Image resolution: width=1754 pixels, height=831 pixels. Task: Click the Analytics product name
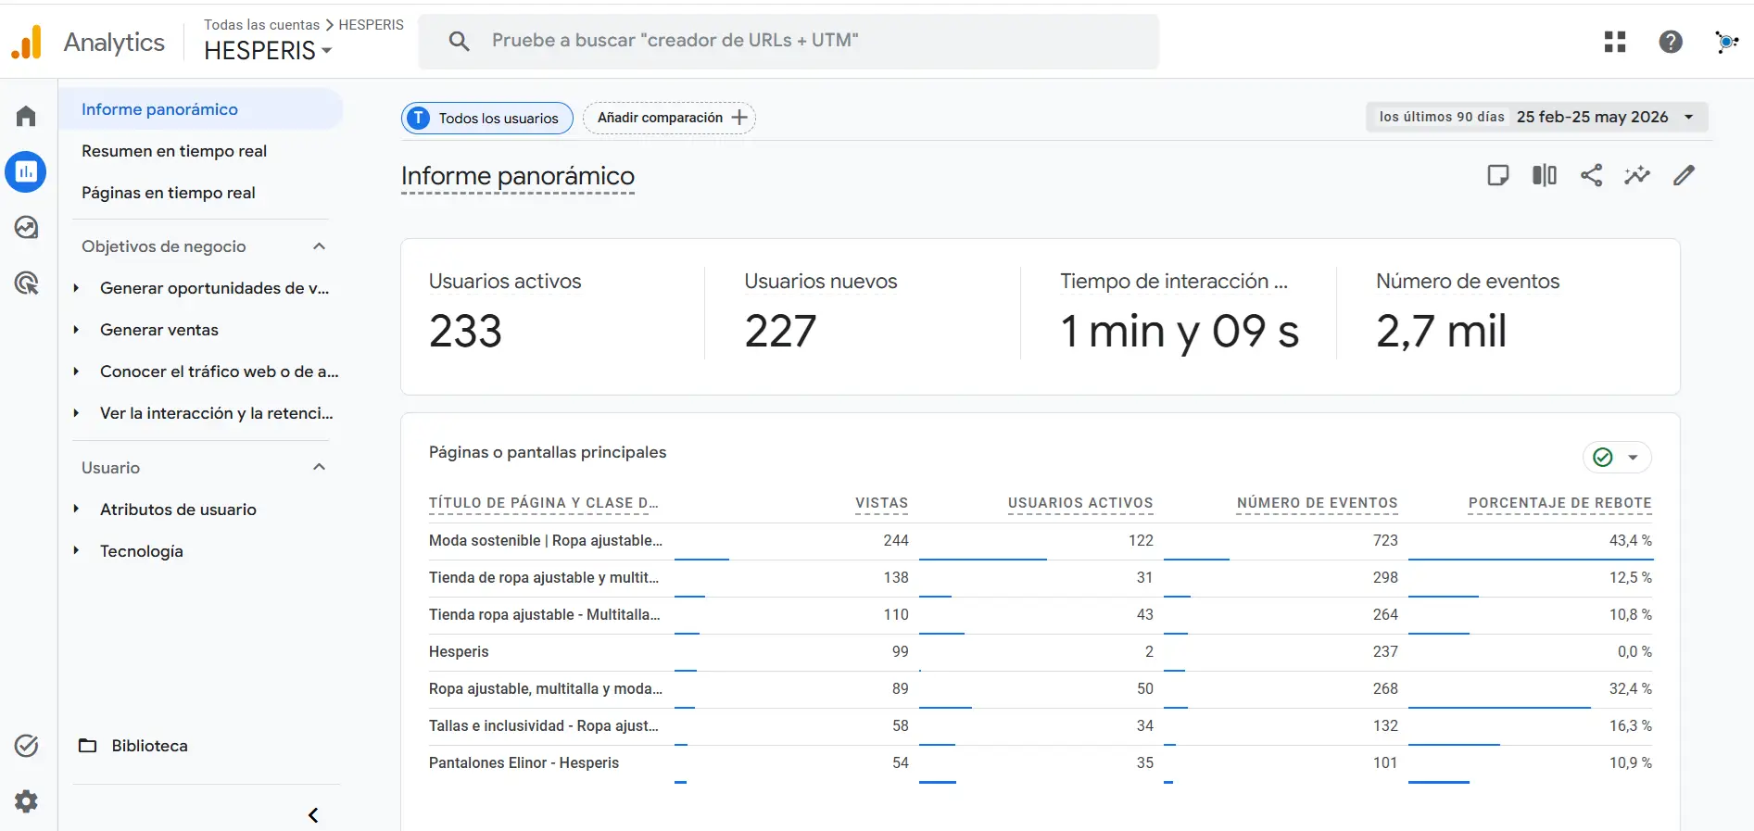coord(114,42)
